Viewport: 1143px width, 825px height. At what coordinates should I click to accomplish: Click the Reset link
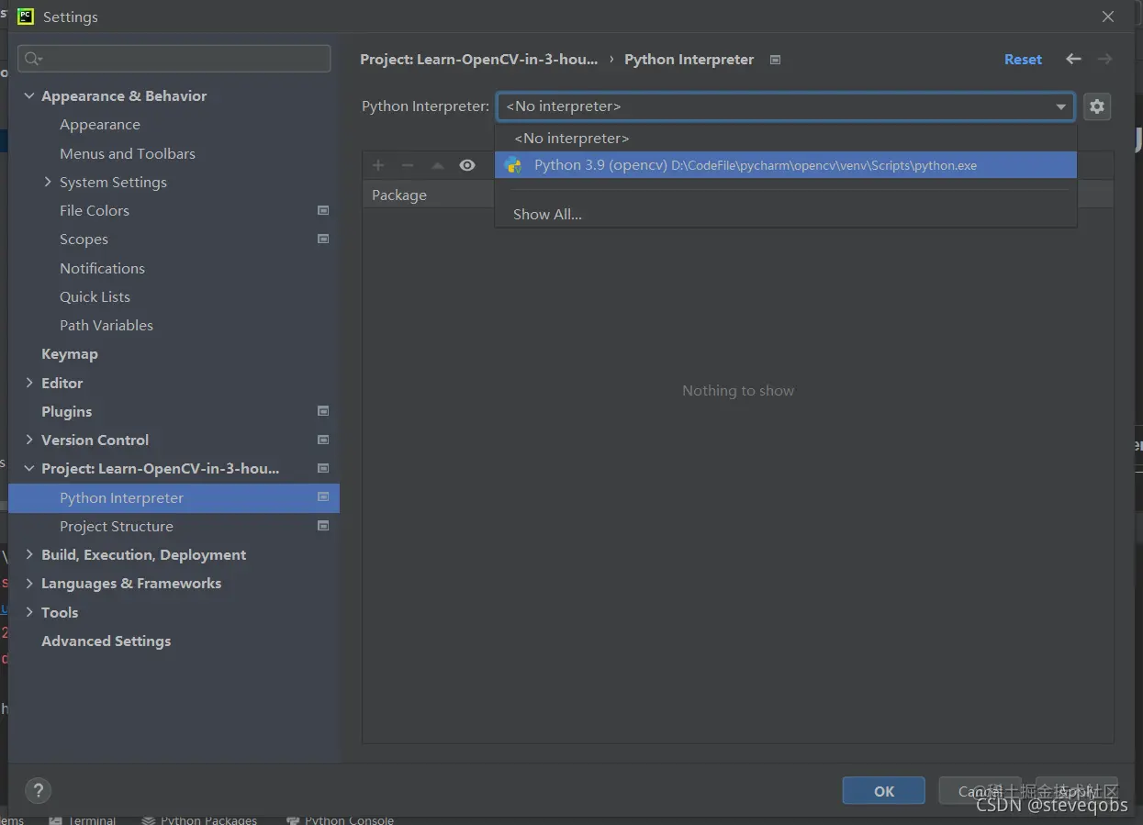[x=1023, y=60]
